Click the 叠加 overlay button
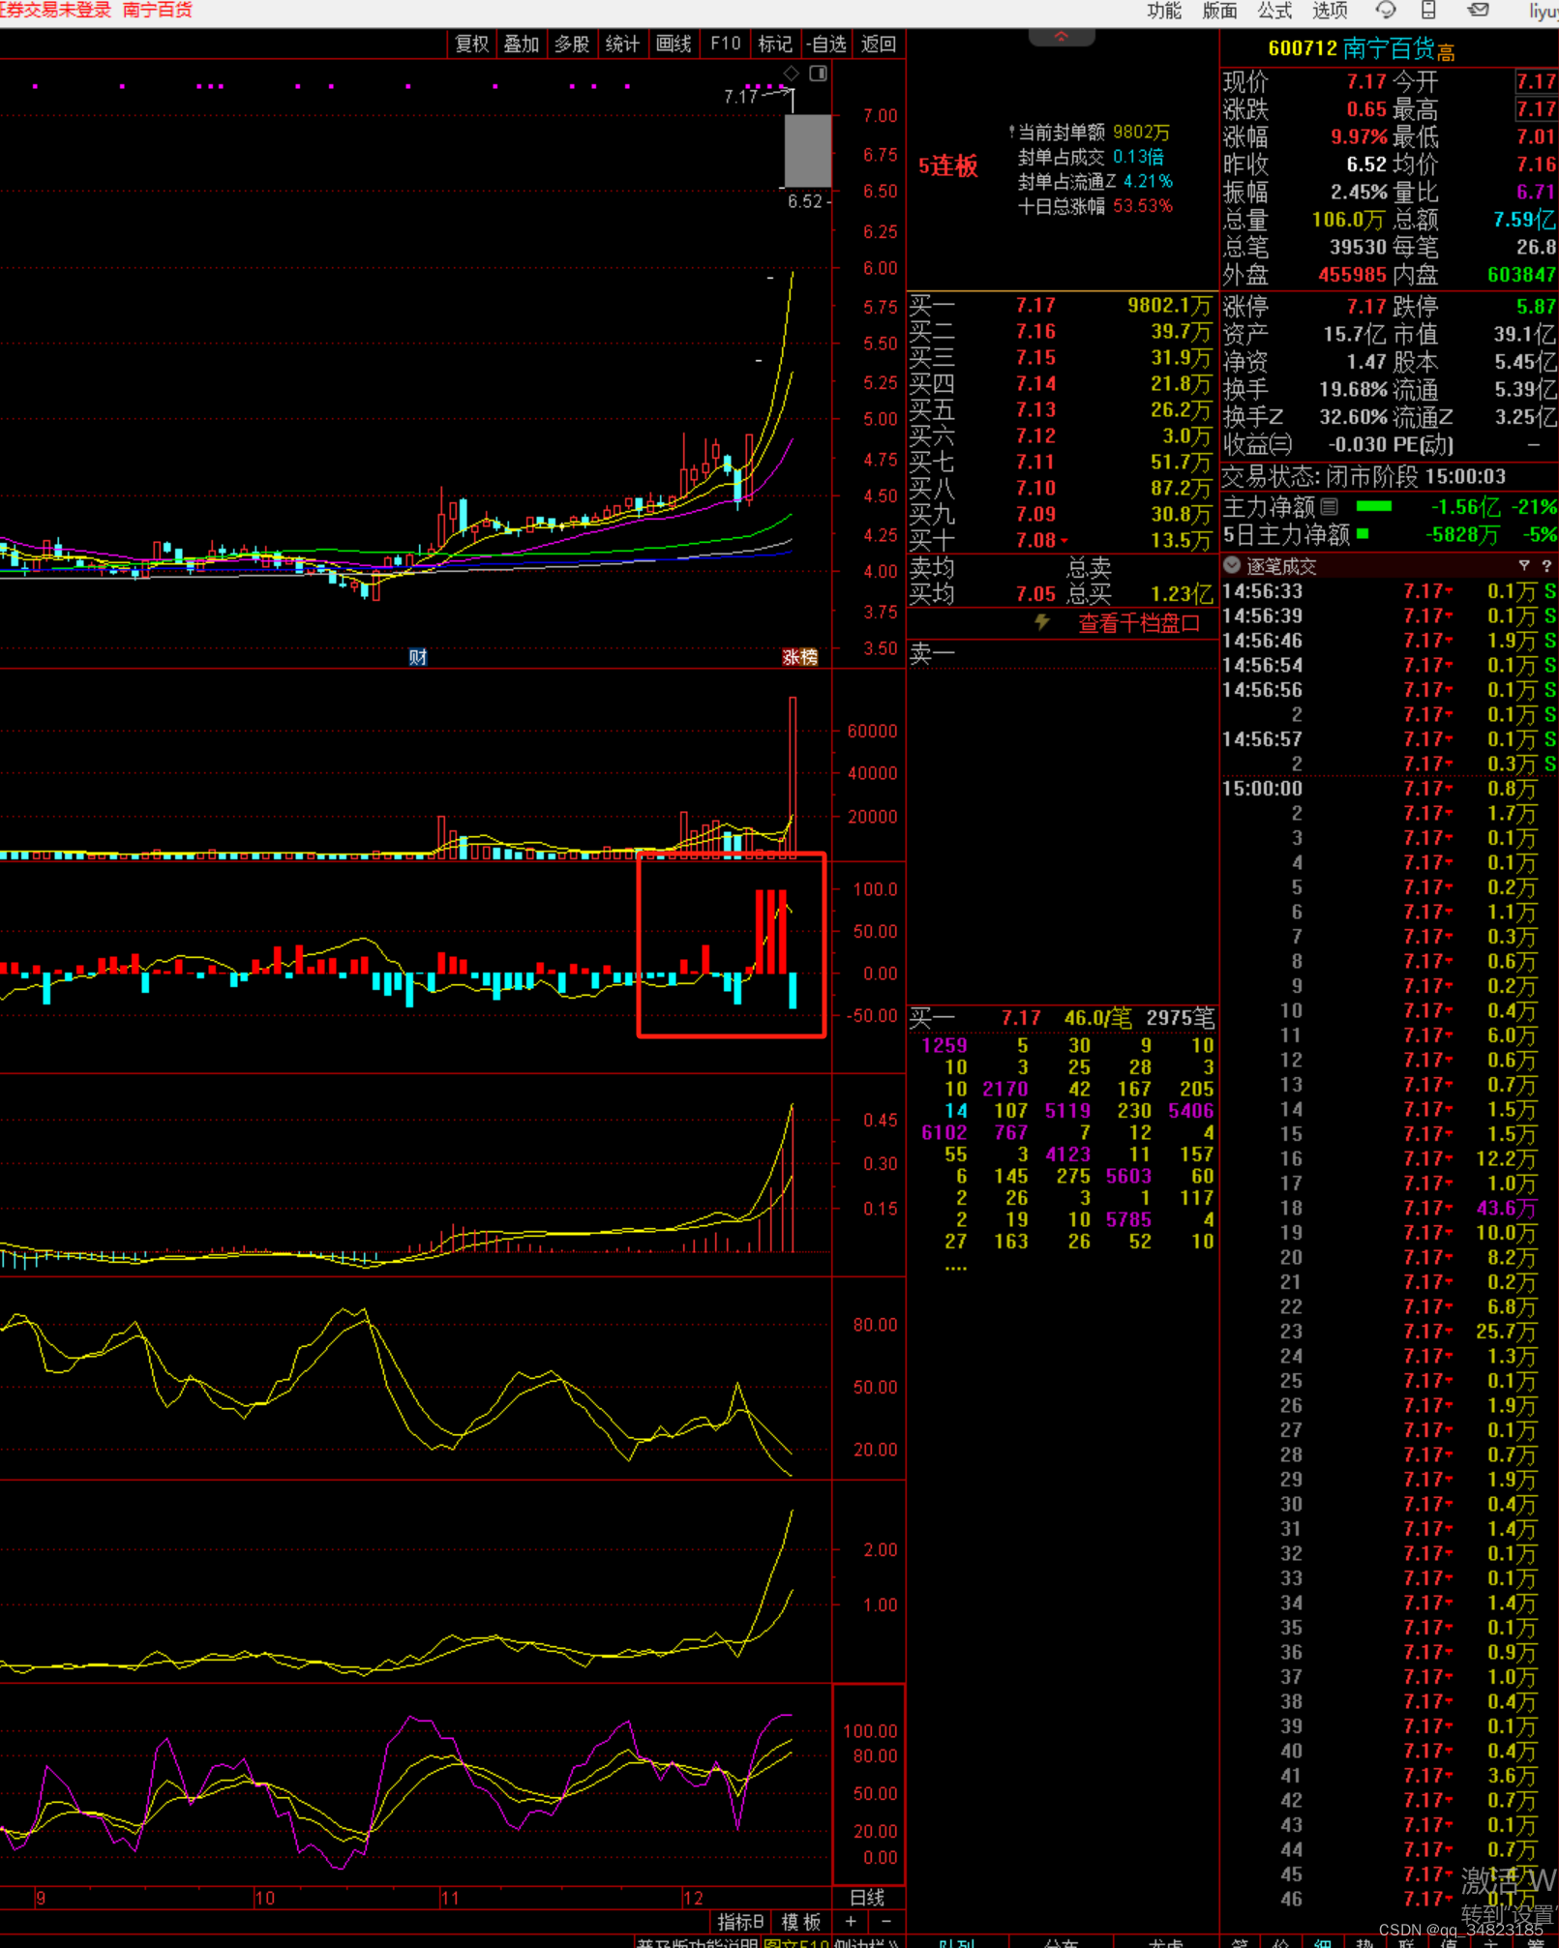 pyautogui.click(x=522, y=45)
